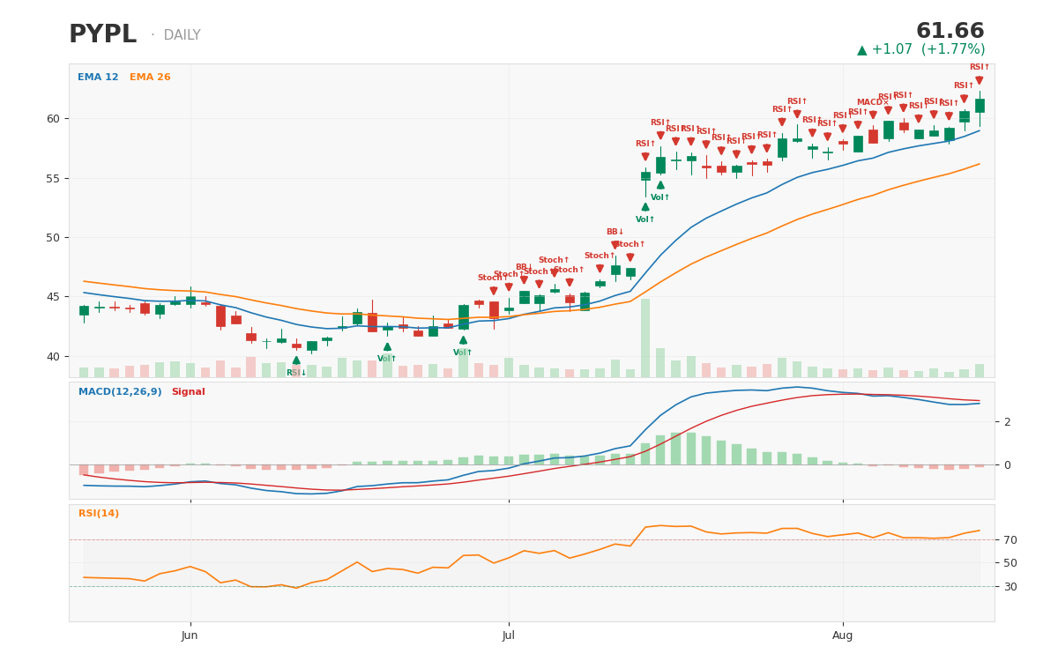The width and height of the screenshot is (1058, 661).
Task: Click the Jun label on the date axis
Action: 190,635
